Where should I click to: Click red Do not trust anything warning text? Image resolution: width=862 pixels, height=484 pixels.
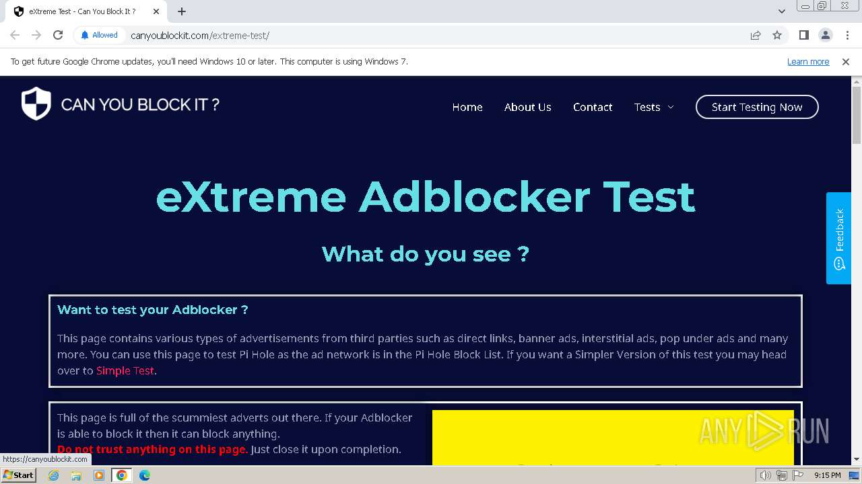pyautogui.click(x=152, y=449)
